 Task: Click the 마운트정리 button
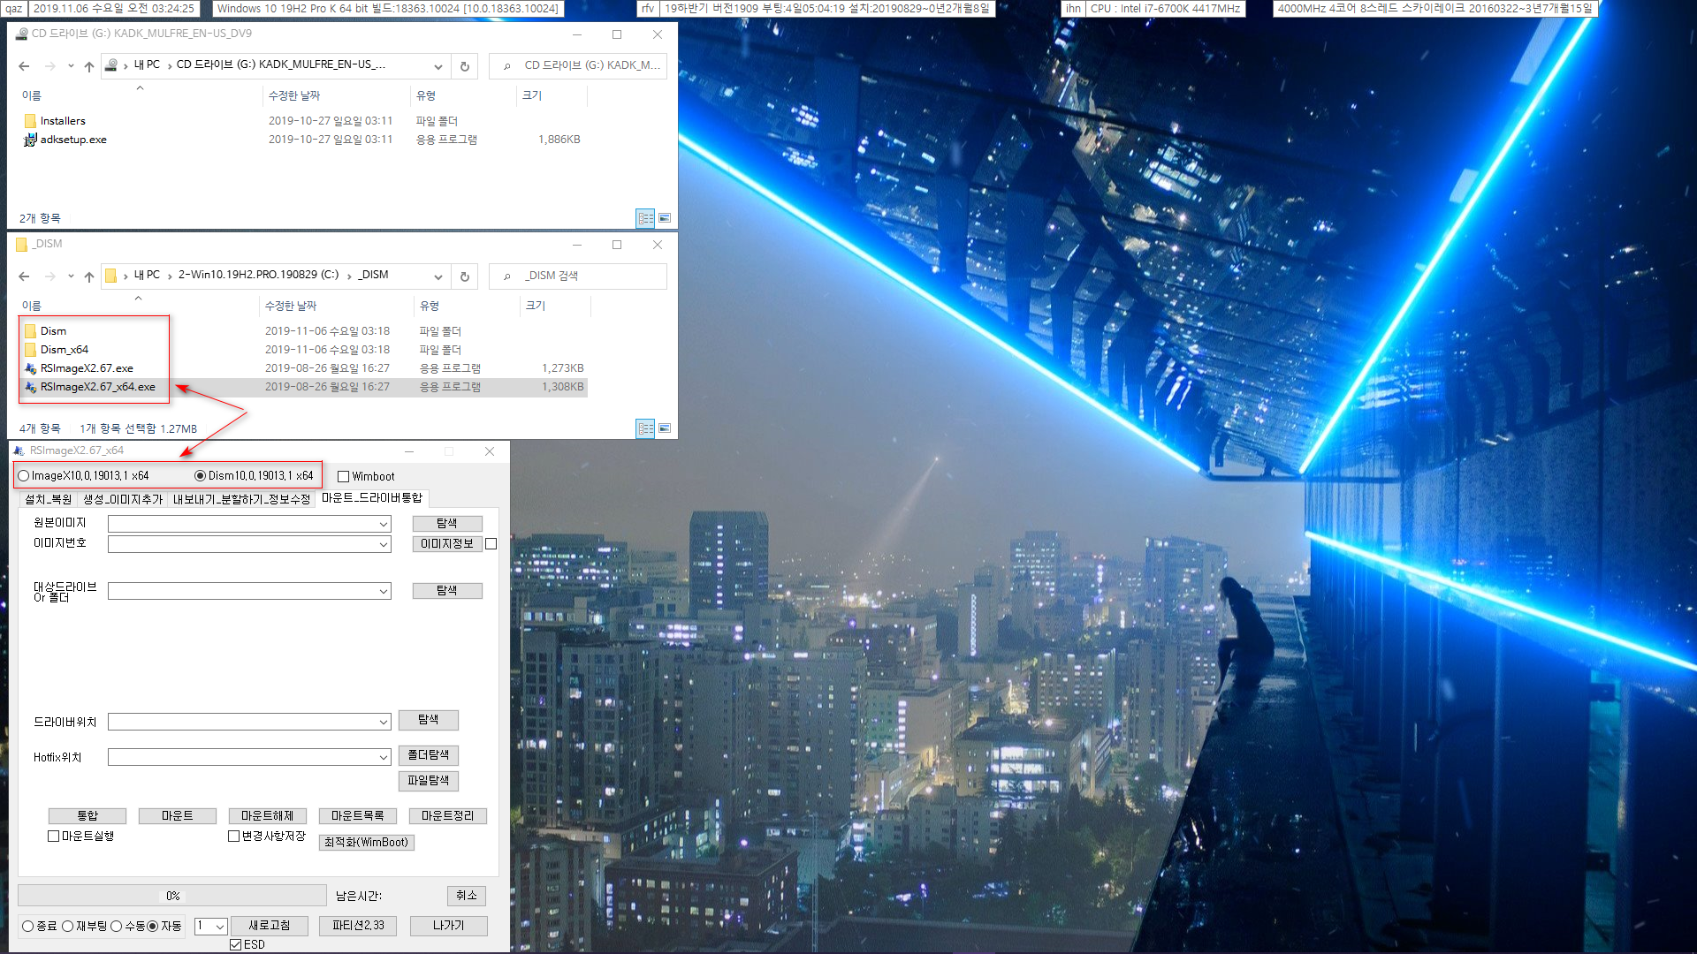click(x=448, y=816)
